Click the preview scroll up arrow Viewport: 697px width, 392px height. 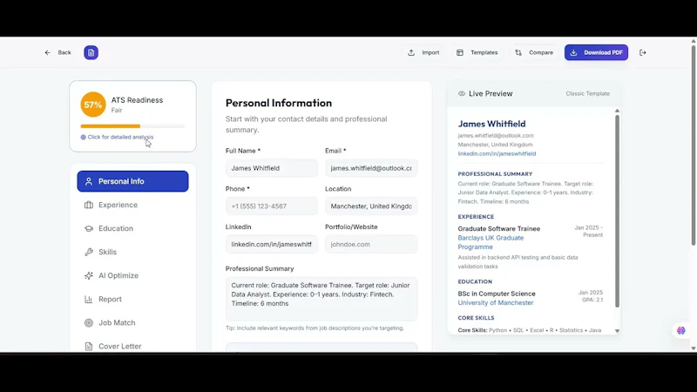point(617,111)
